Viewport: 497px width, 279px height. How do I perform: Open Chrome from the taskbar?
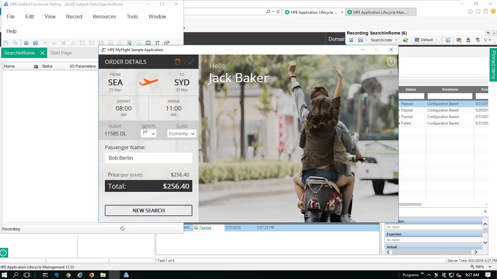(x=68, y=275)
